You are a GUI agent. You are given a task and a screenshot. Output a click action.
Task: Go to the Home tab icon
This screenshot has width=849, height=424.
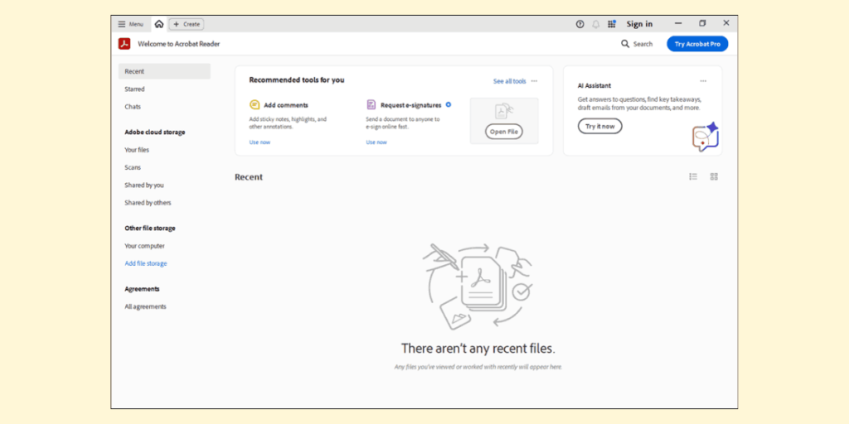click(158, 24)
